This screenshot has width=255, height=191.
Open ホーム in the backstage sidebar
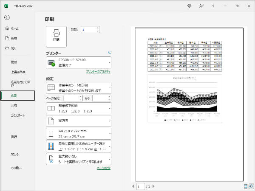pos(13,28)
